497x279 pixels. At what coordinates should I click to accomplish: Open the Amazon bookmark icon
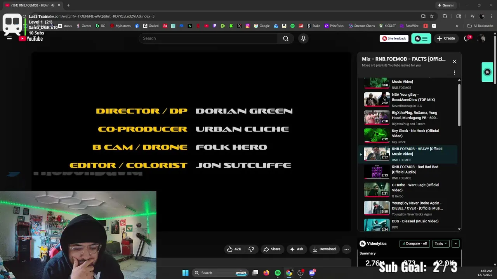point(284,26)
